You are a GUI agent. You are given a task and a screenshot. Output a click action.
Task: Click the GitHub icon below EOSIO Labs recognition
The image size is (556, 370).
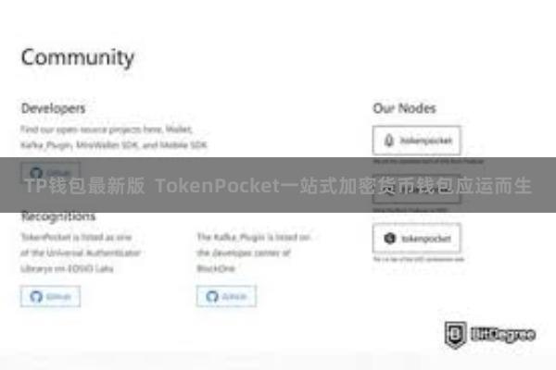point(36,296)
